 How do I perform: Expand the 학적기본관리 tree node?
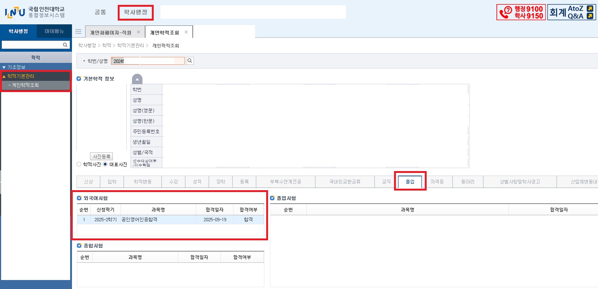pyautogui.click(x=21, y=76)
